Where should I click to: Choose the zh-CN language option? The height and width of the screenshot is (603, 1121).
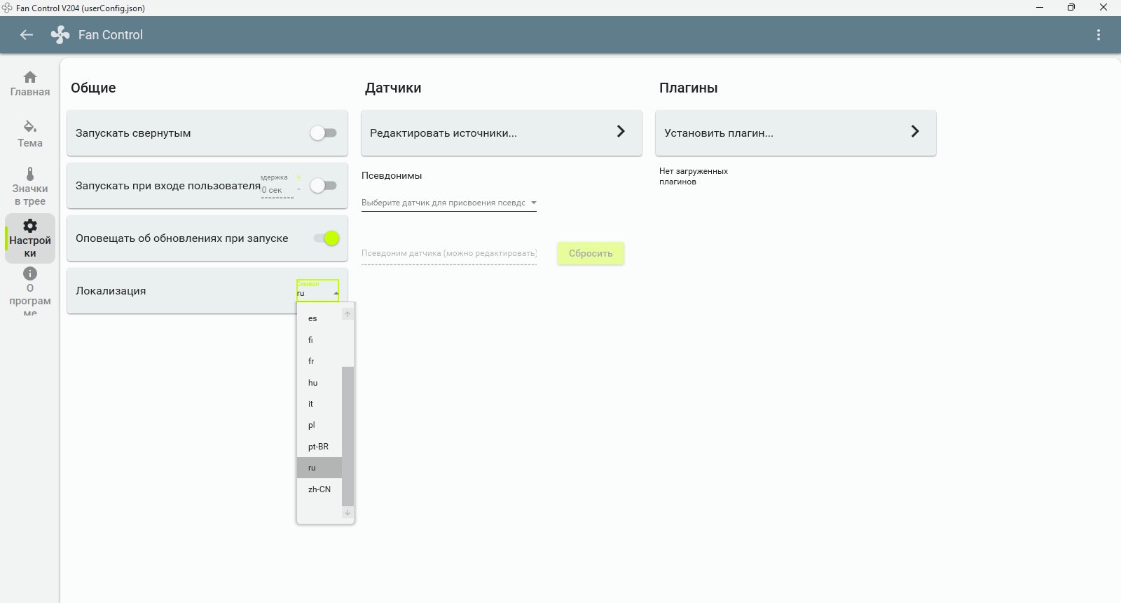coord(319,489)
